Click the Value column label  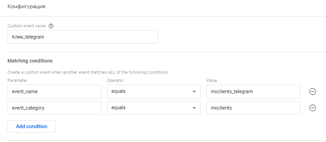pyautogui.click(x=212, y=81)
